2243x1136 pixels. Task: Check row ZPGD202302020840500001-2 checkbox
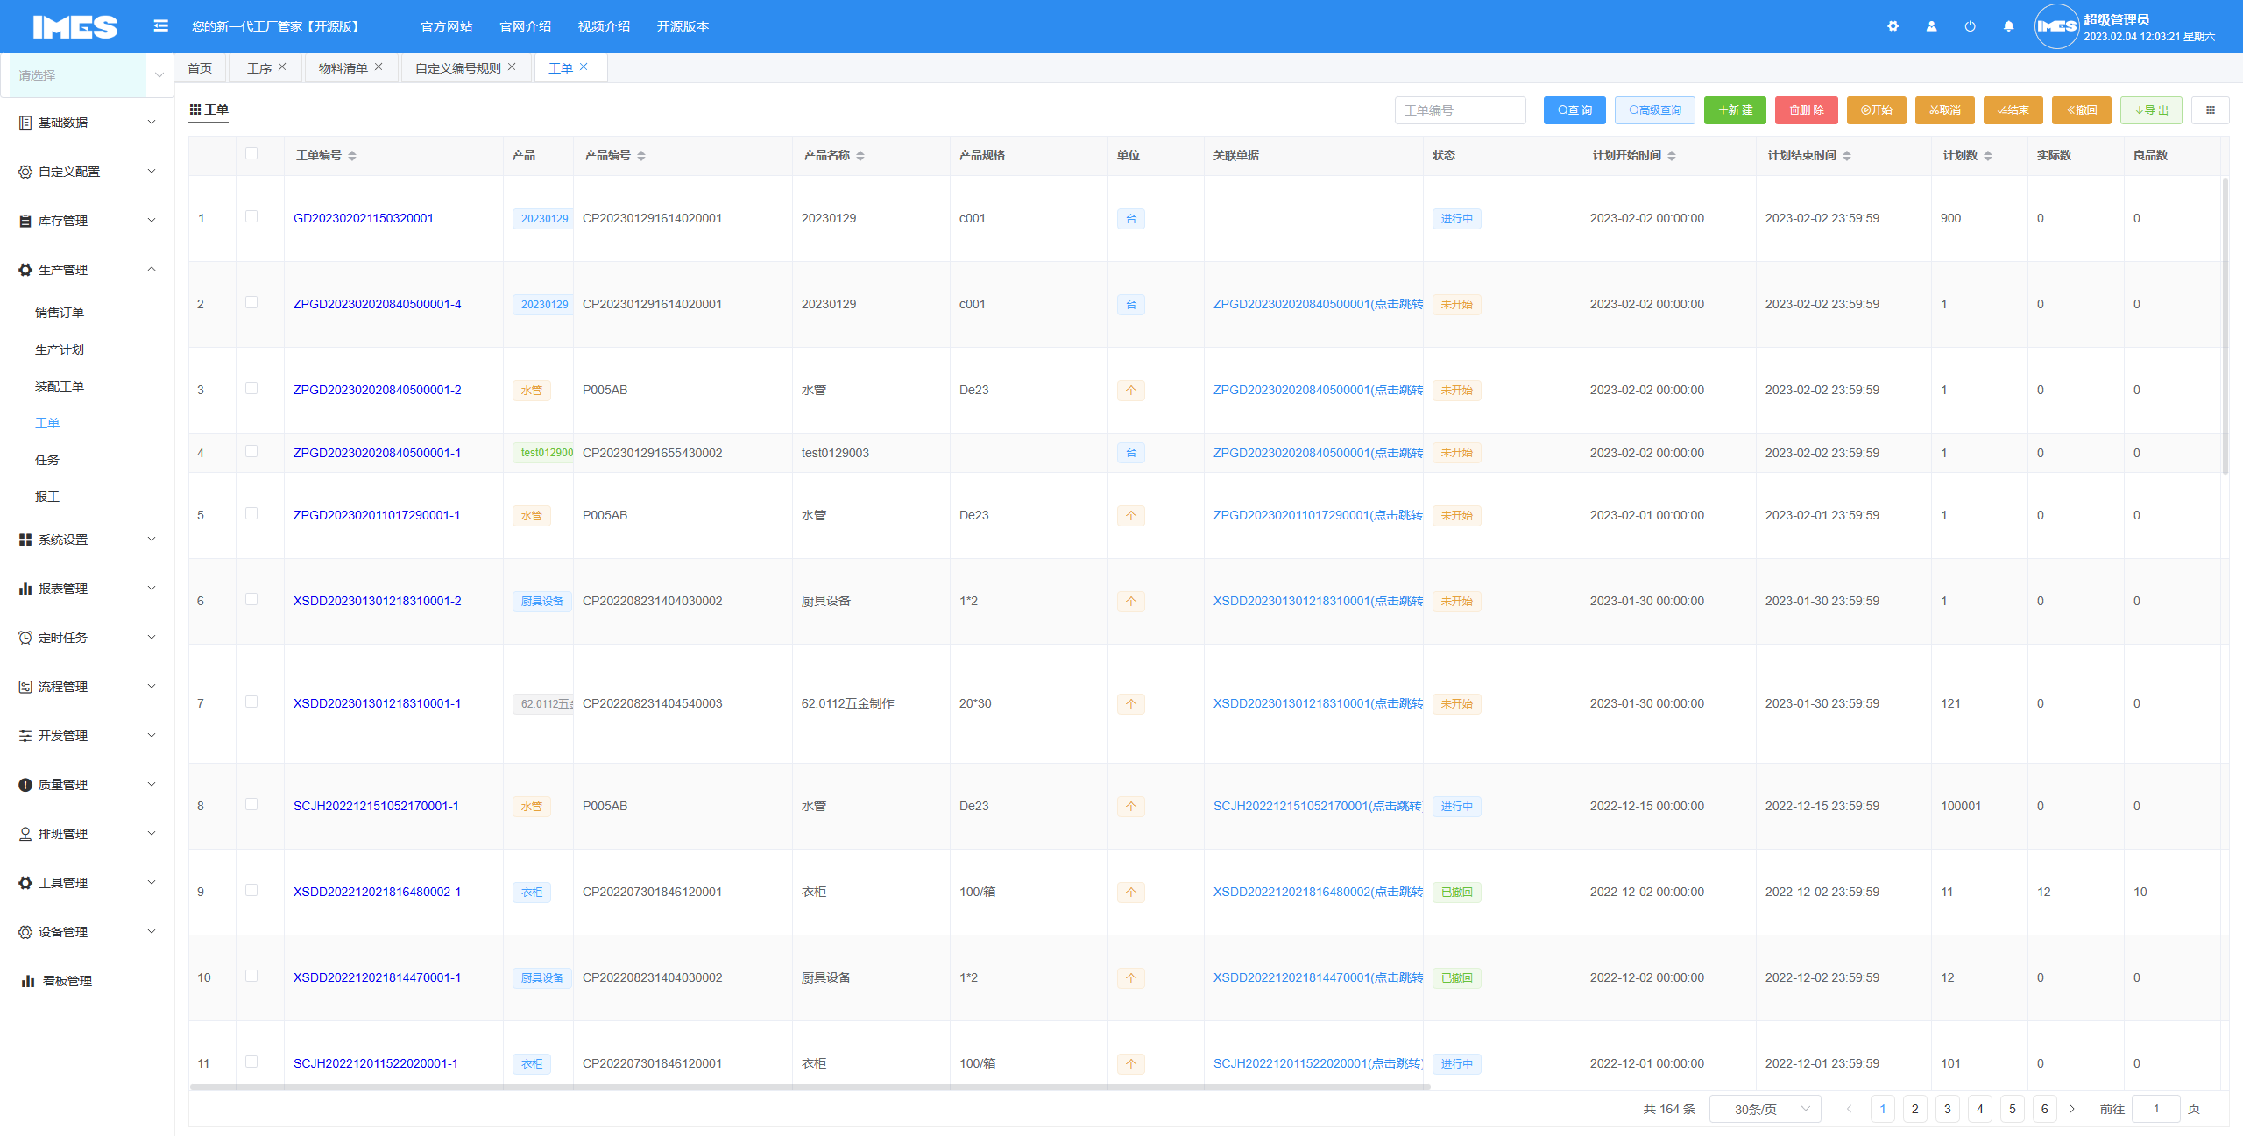(x=251, y=389)
